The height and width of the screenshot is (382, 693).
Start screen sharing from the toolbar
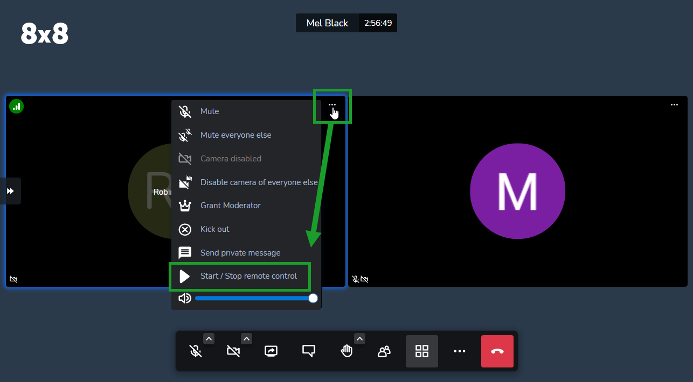[271, 351]
